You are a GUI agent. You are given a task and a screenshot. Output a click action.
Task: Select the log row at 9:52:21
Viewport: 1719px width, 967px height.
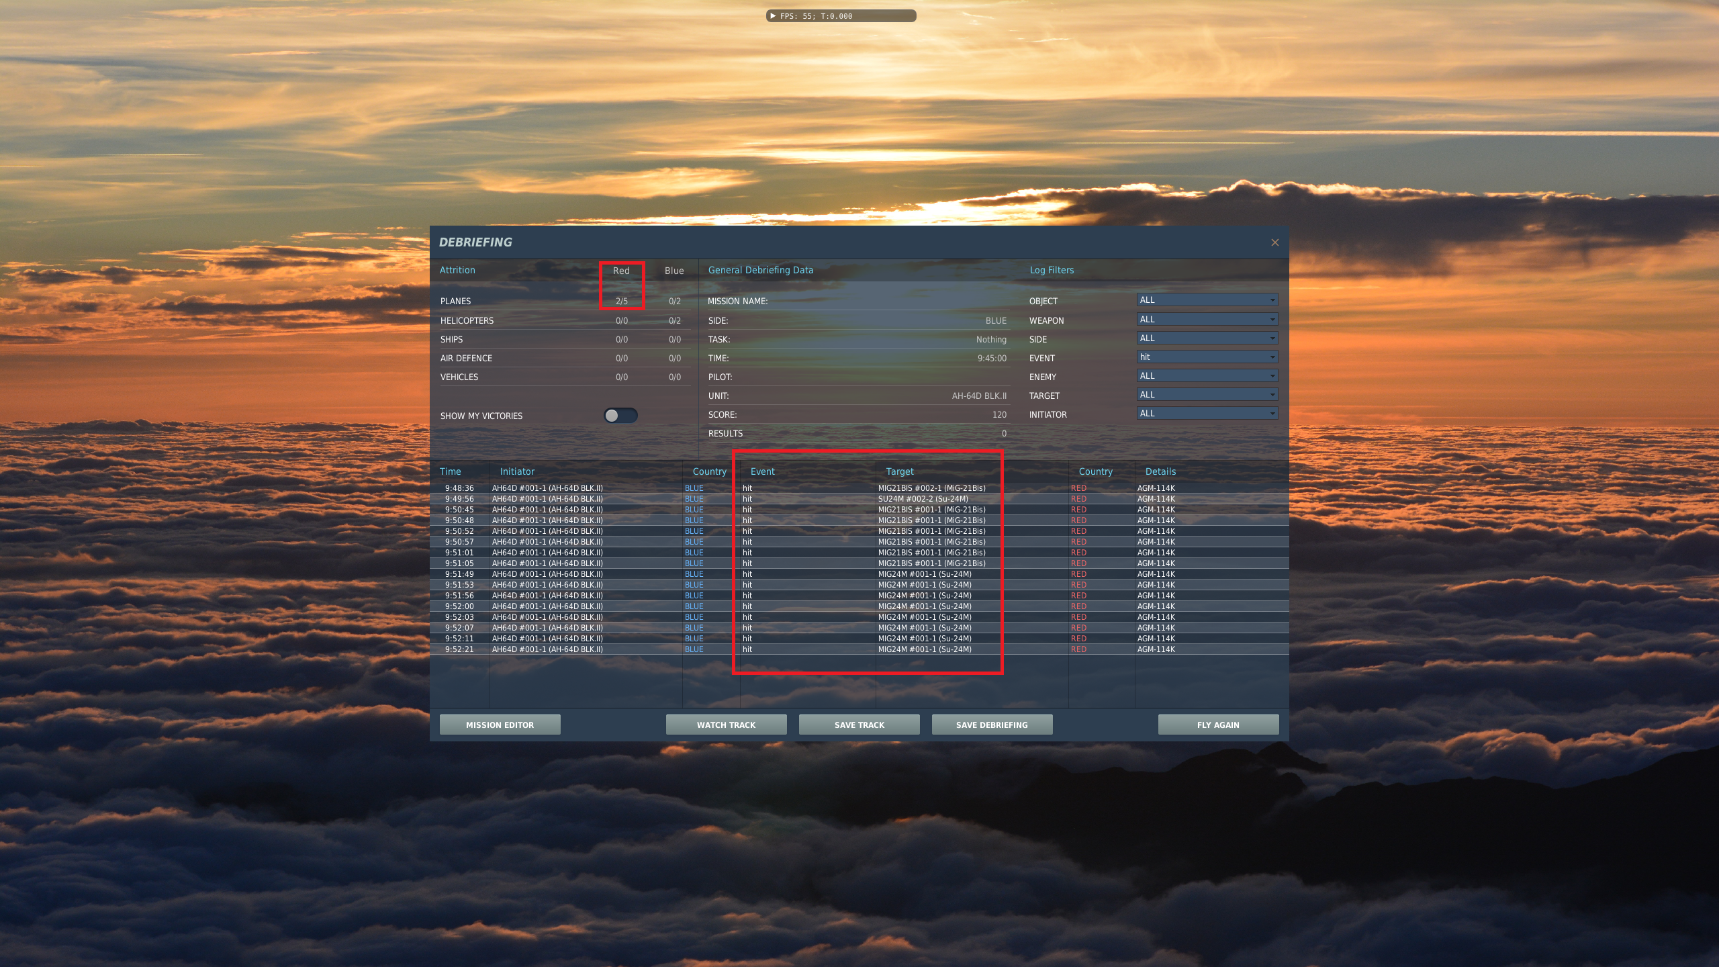(x=859, y=649)
